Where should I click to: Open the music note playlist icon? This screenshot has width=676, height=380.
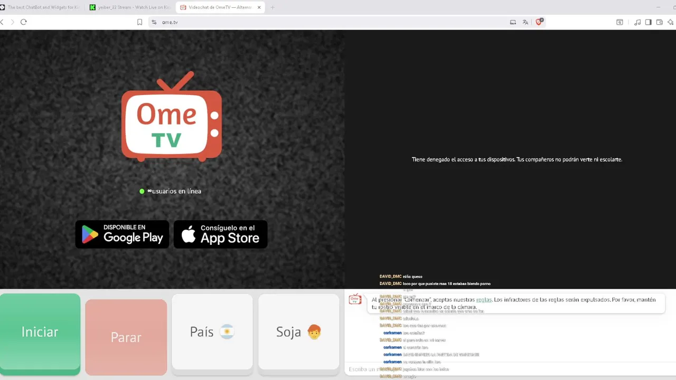[637, 22]
